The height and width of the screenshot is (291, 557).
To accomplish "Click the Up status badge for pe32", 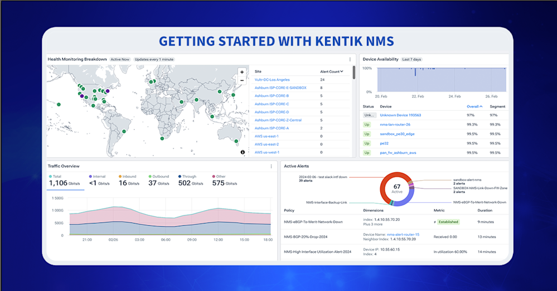I will pos(367,143).
